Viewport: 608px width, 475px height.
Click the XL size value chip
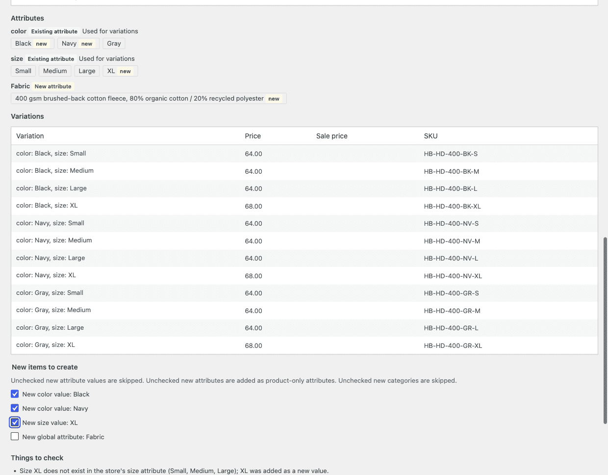pyautogui.click(x=120, y=71)
